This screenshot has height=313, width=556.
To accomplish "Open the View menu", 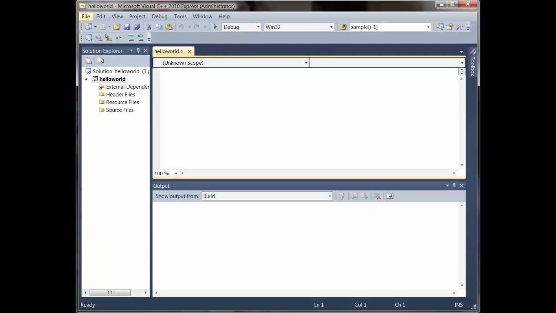I will 117,17.
